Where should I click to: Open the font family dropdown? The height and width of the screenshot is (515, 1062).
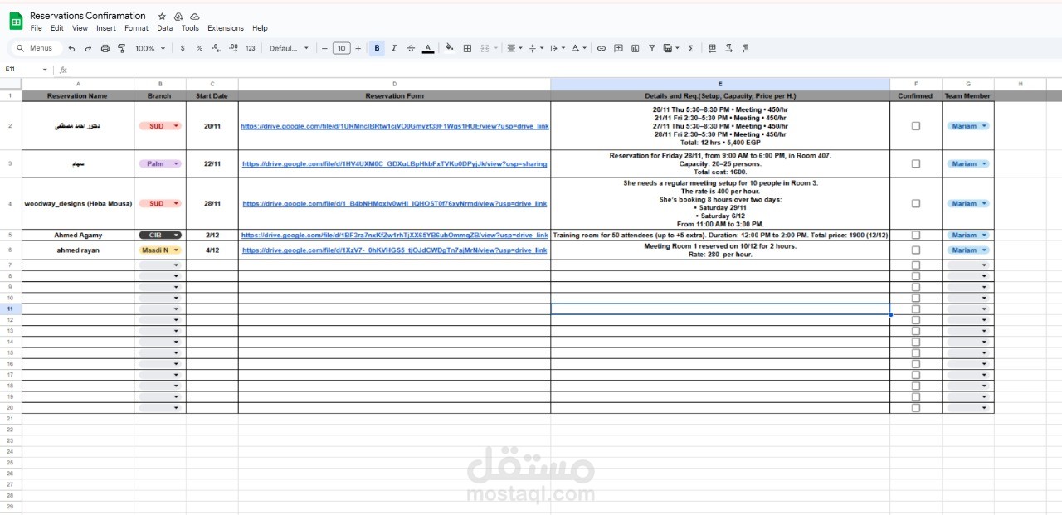289,48
